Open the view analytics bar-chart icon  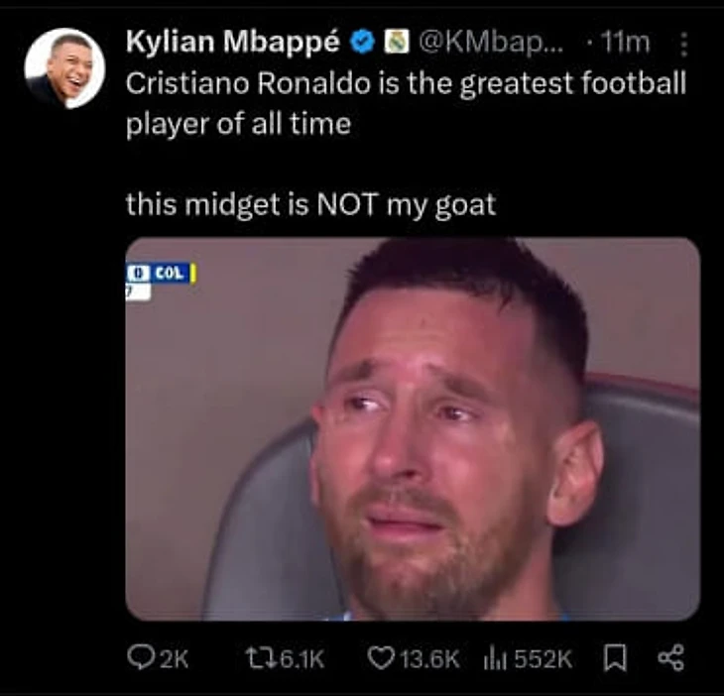point(494,657)
